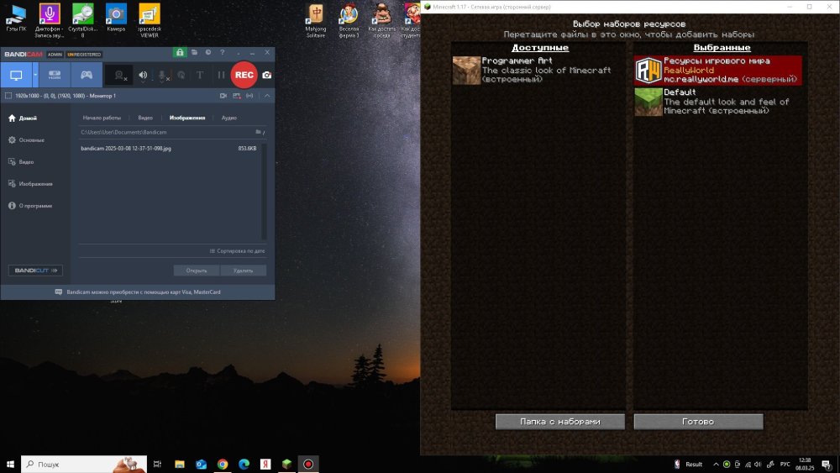
Task: Open Изображения settings in sidebar
Action: (30, 184)
